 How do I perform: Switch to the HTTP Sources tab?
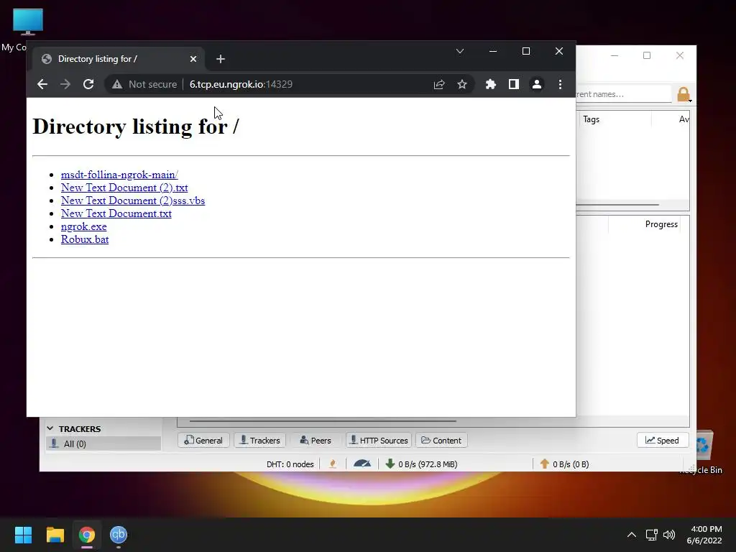tap(379, 441)
